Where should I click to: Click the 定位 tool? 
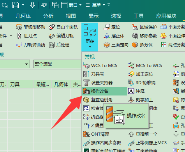point(112,27)
